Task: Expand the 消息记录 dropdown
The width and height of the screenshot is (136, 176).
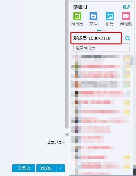Action: click(x=56, y=143)
